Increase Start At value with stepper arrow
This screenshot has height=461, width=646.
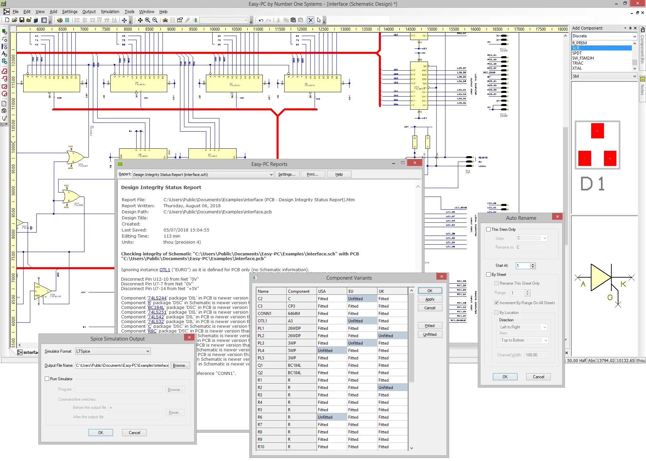[x=532, y=264]
